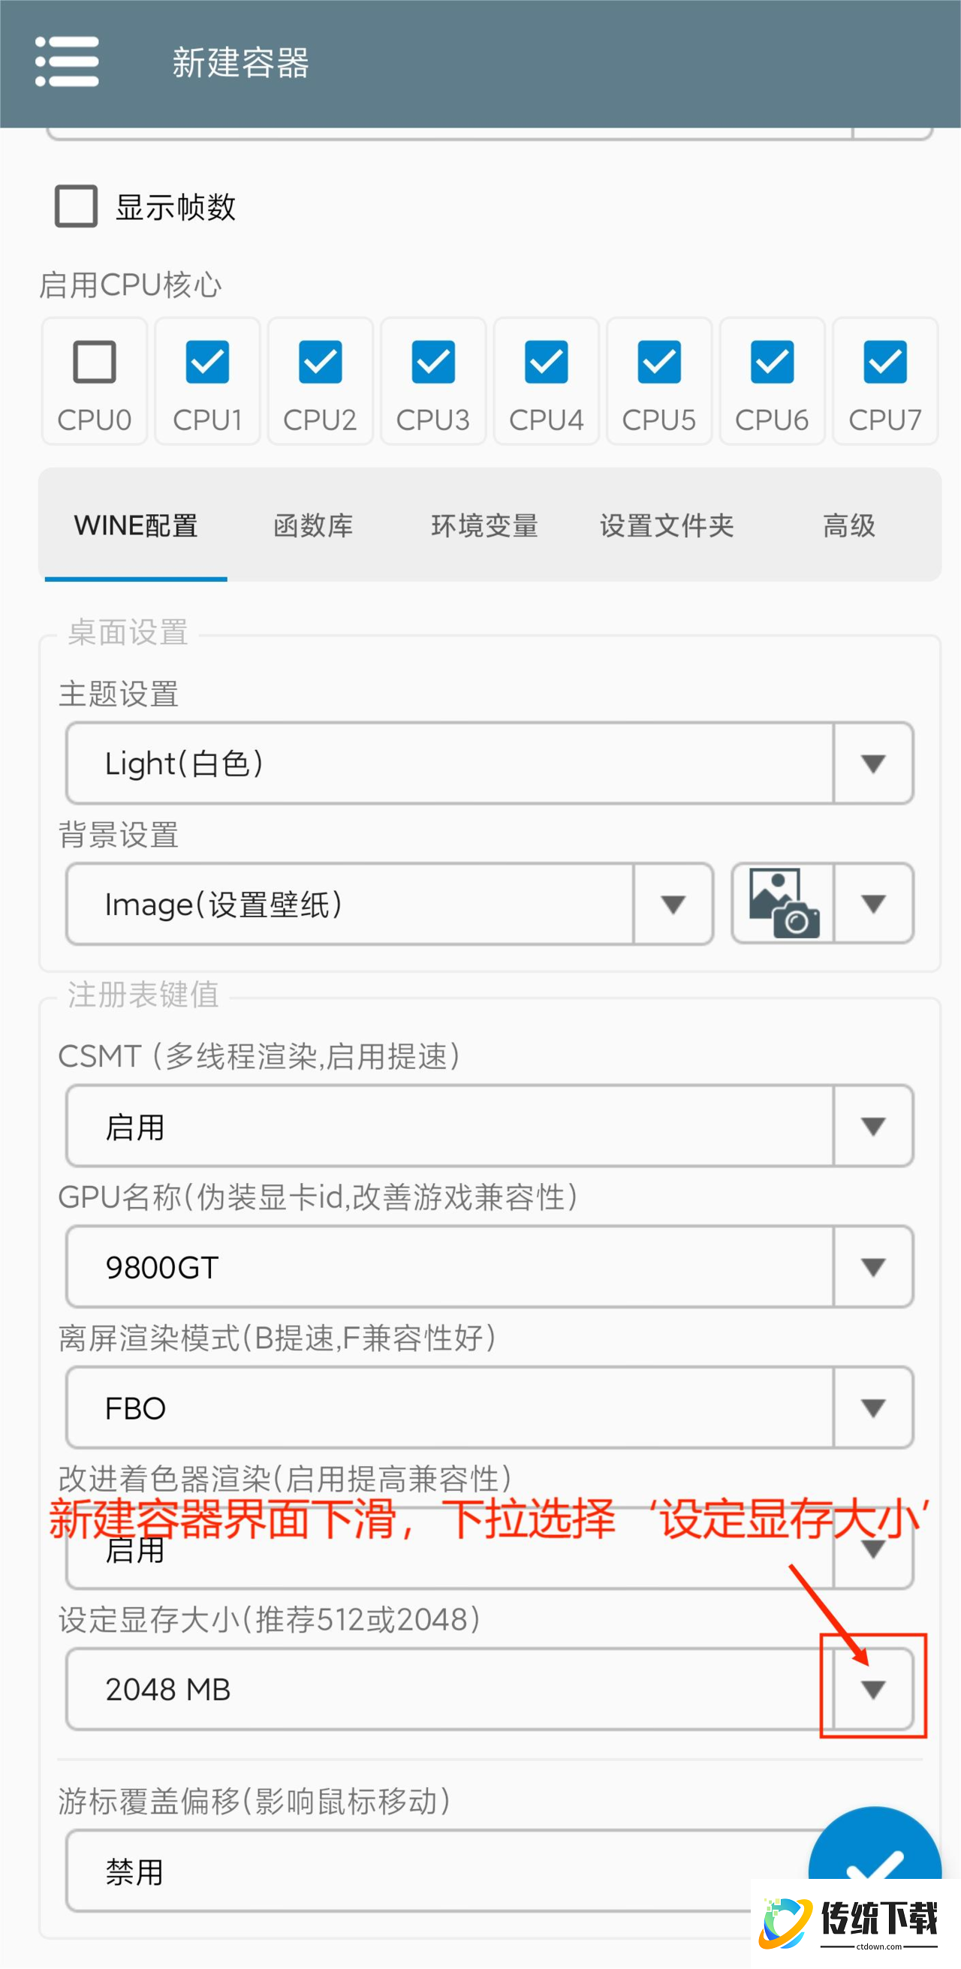Enable the CPU0 core checkbox
The height and width of the screenshot is (1969, 961).
[x=95, y=362]
